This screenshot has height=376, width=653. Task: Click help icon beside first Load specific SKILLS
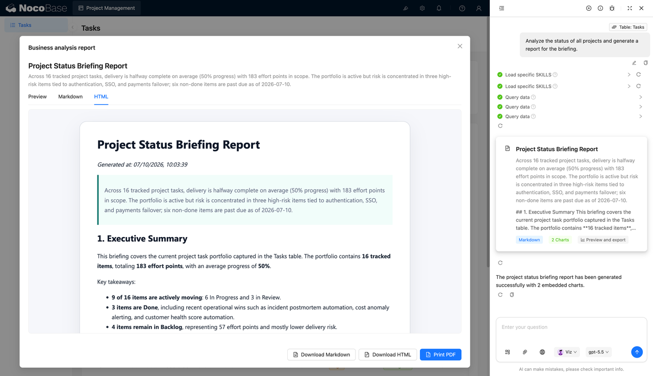tap(555, 75)
